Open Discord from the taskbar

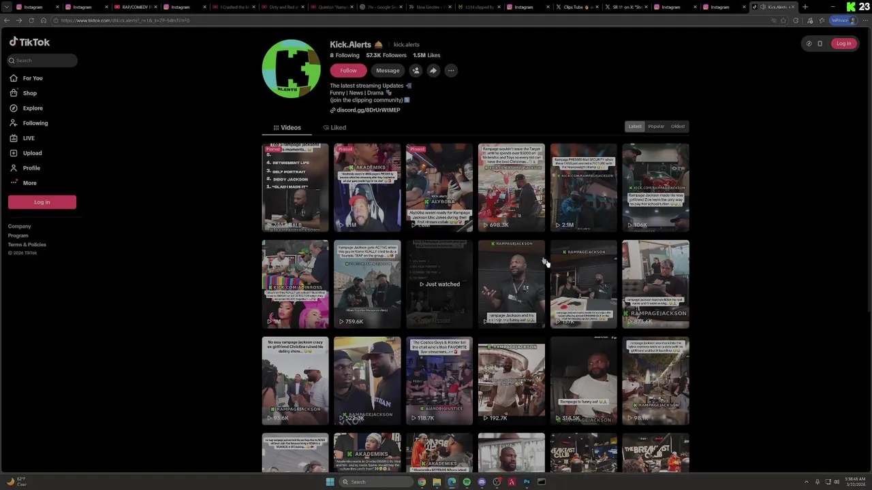click(482, 482)
